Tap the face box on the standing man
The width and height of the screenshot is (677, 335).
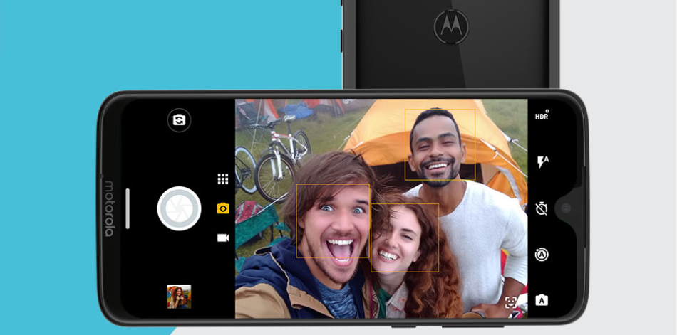[440, 144]
